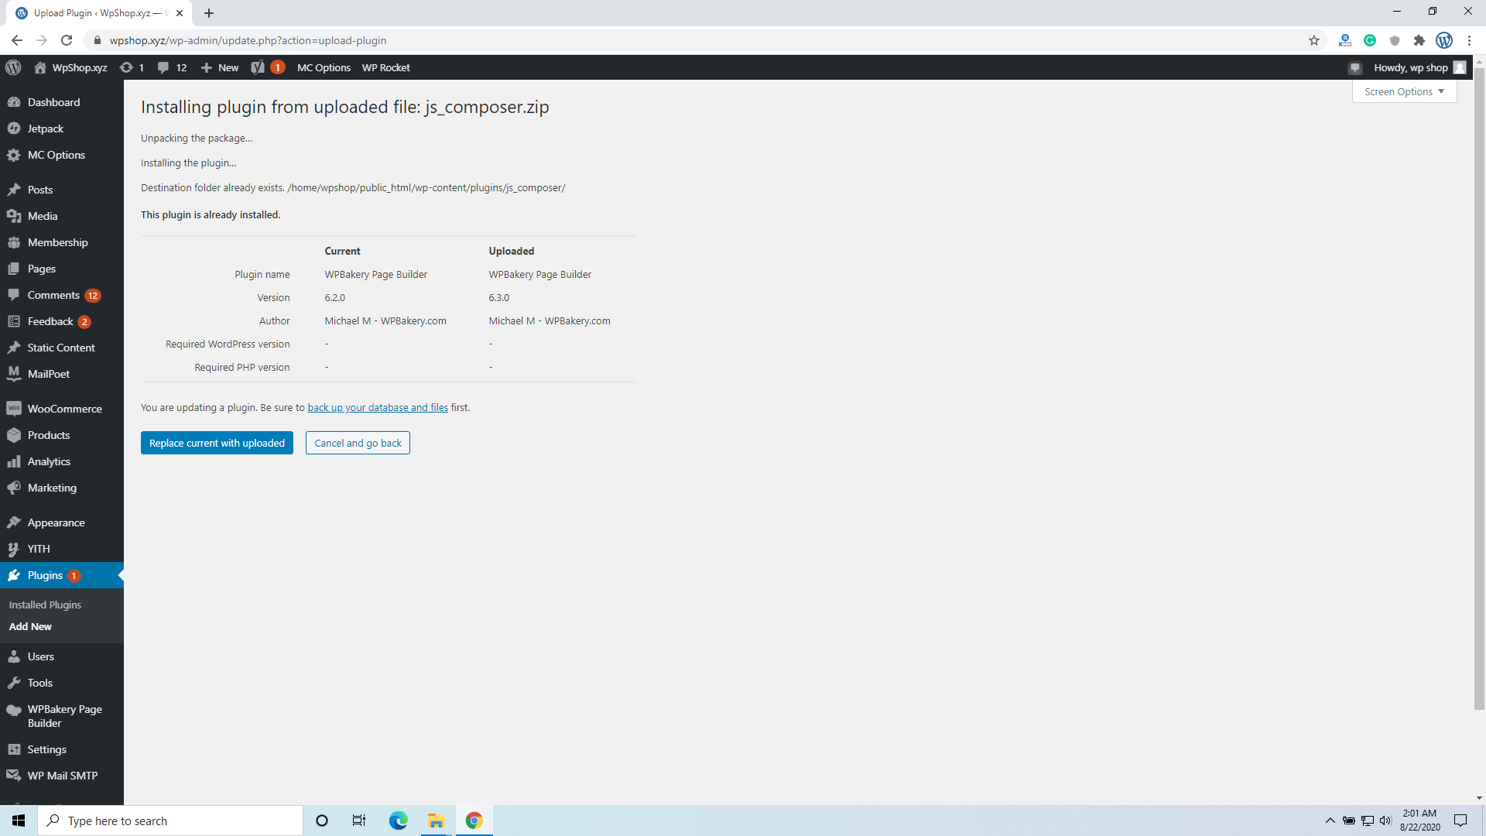The height and width of the screenshot is (836, 1486).
Task: Open the Jetpack sidebar item
Action: coord(45,128)
